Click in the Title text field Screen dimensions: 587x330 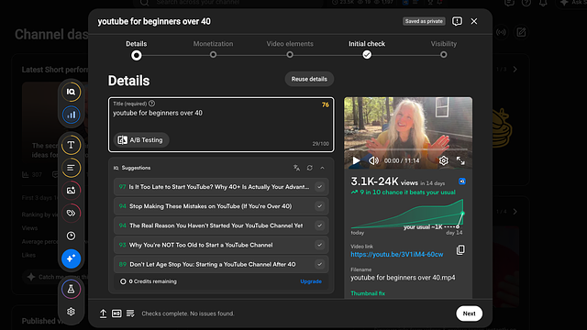(221, 125)
